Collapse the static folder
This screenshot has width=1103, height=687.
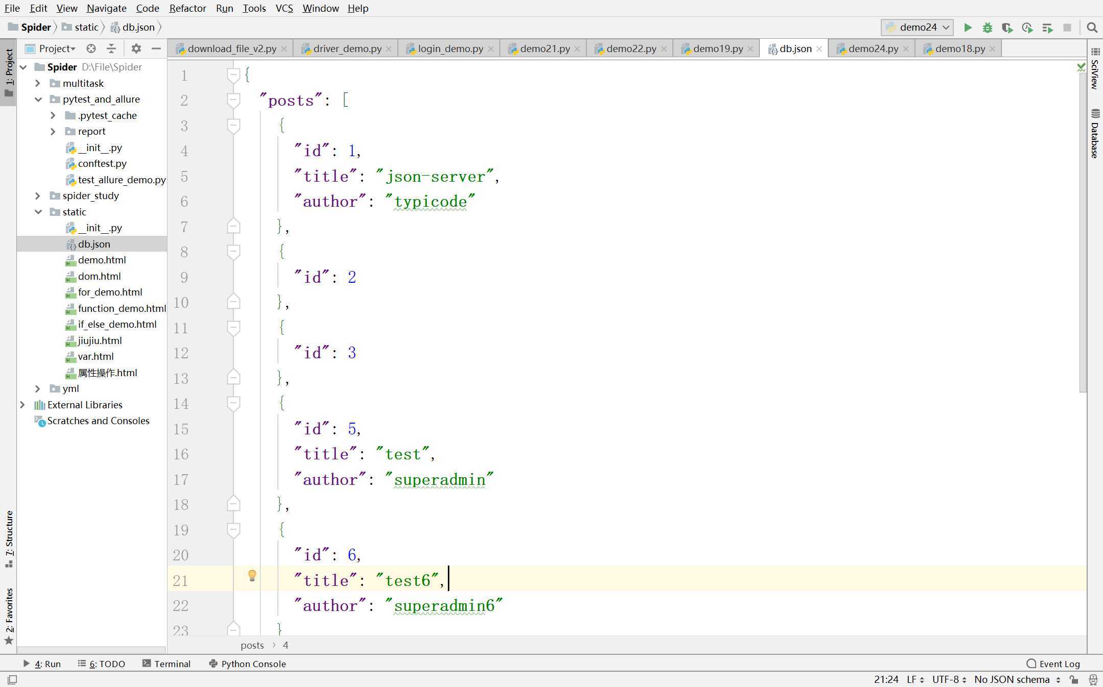[x=38, y=212]
